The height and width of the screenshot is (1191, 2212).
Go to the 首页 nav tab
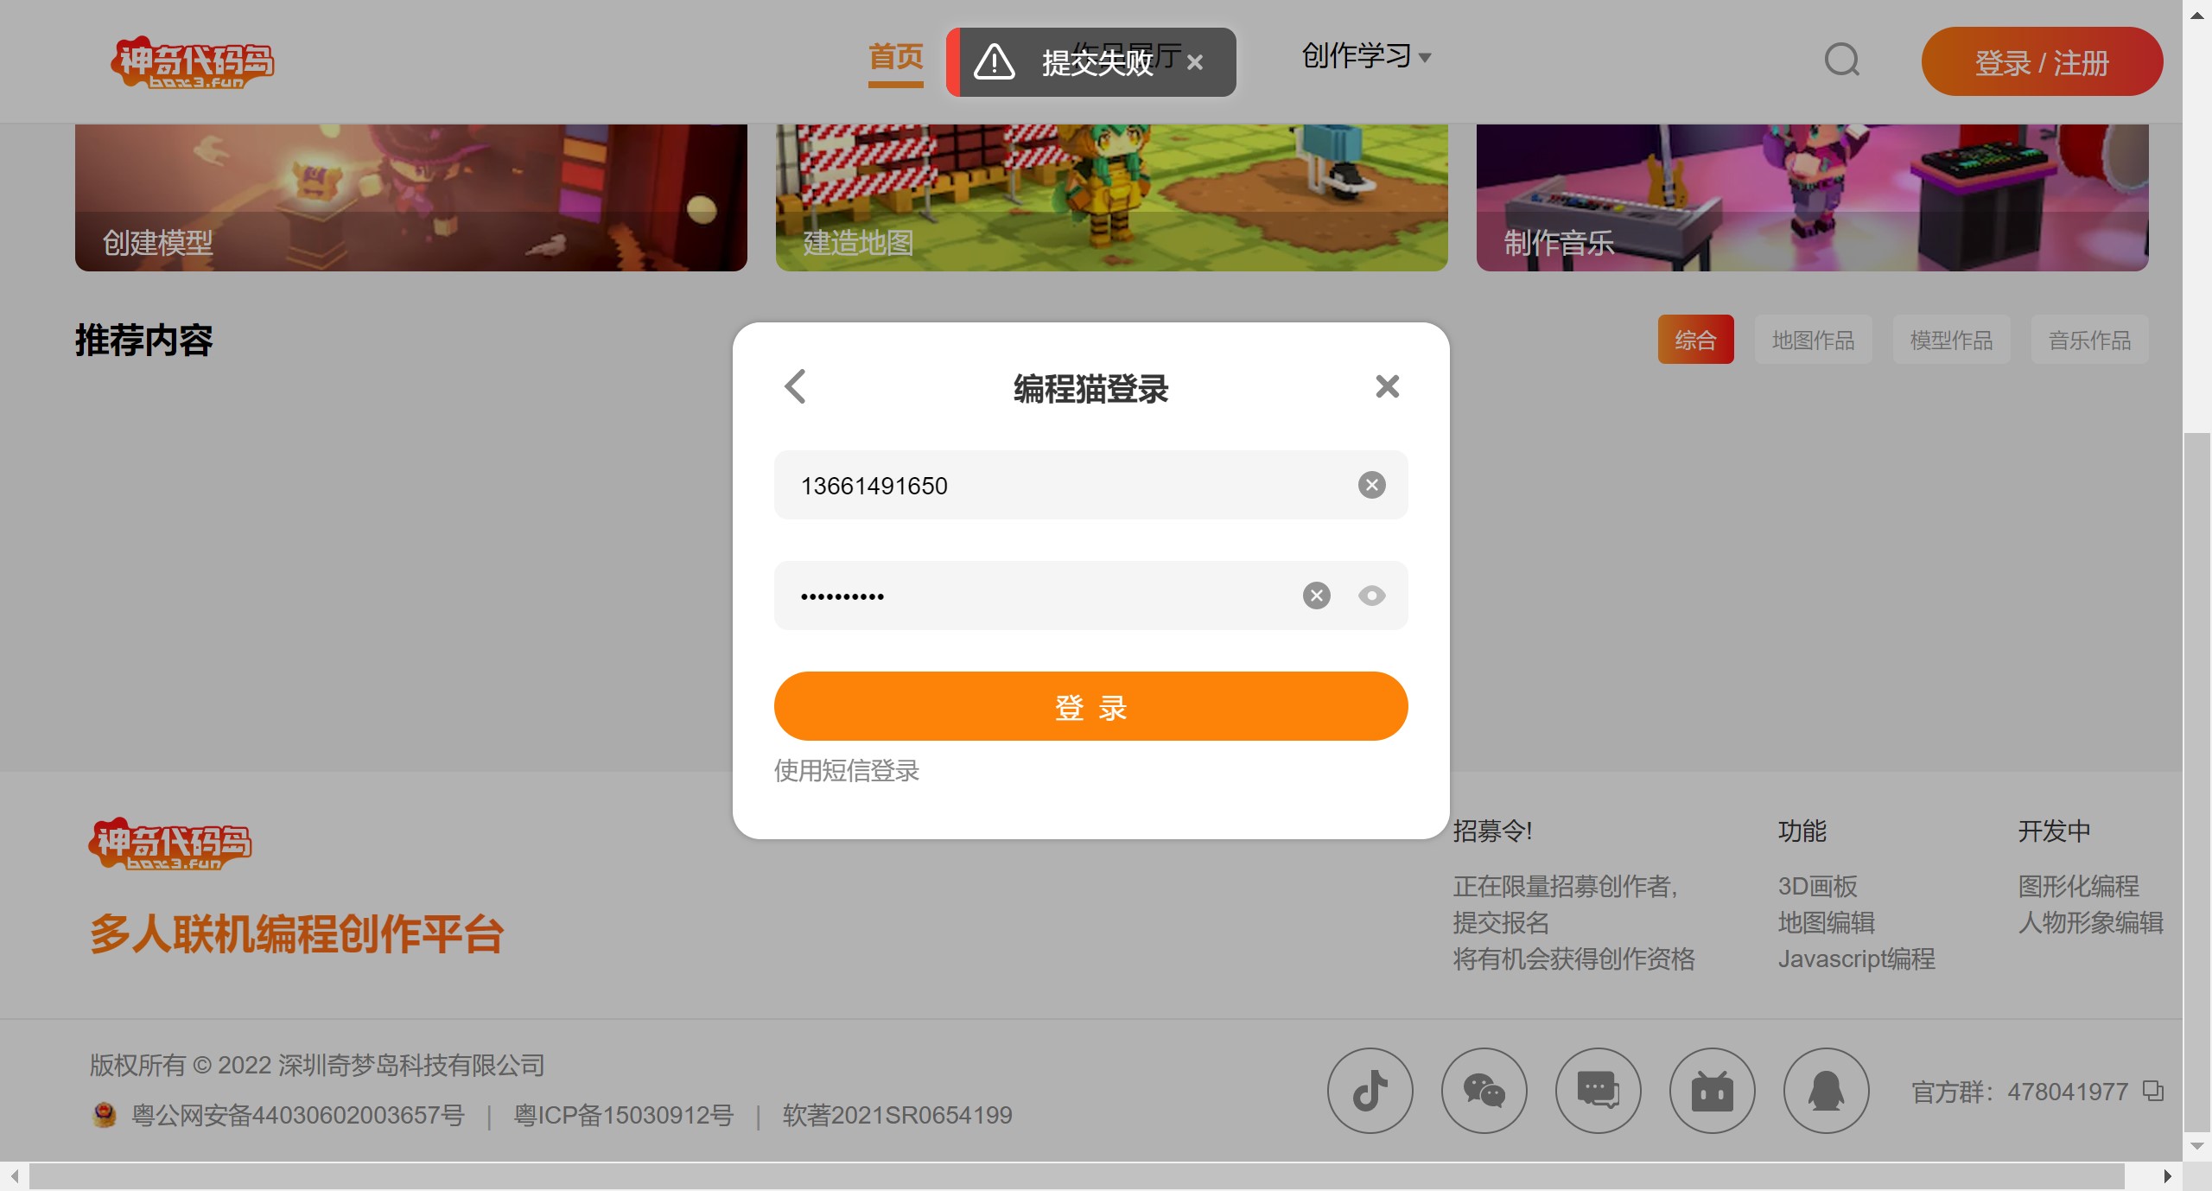pyautogui.click(x=895, y=57)
